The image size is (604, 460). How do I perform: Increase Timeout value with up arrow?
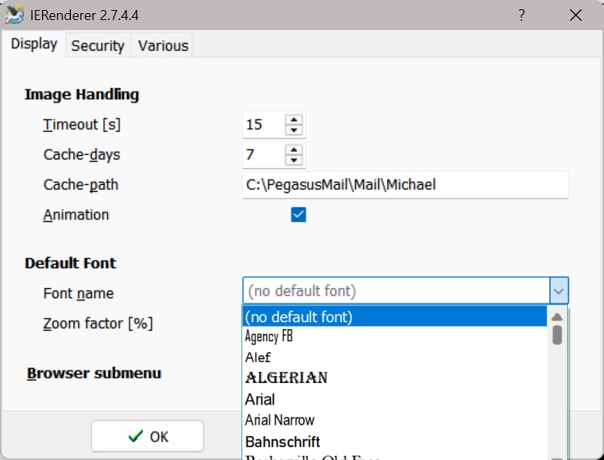(x=294, y=119)
